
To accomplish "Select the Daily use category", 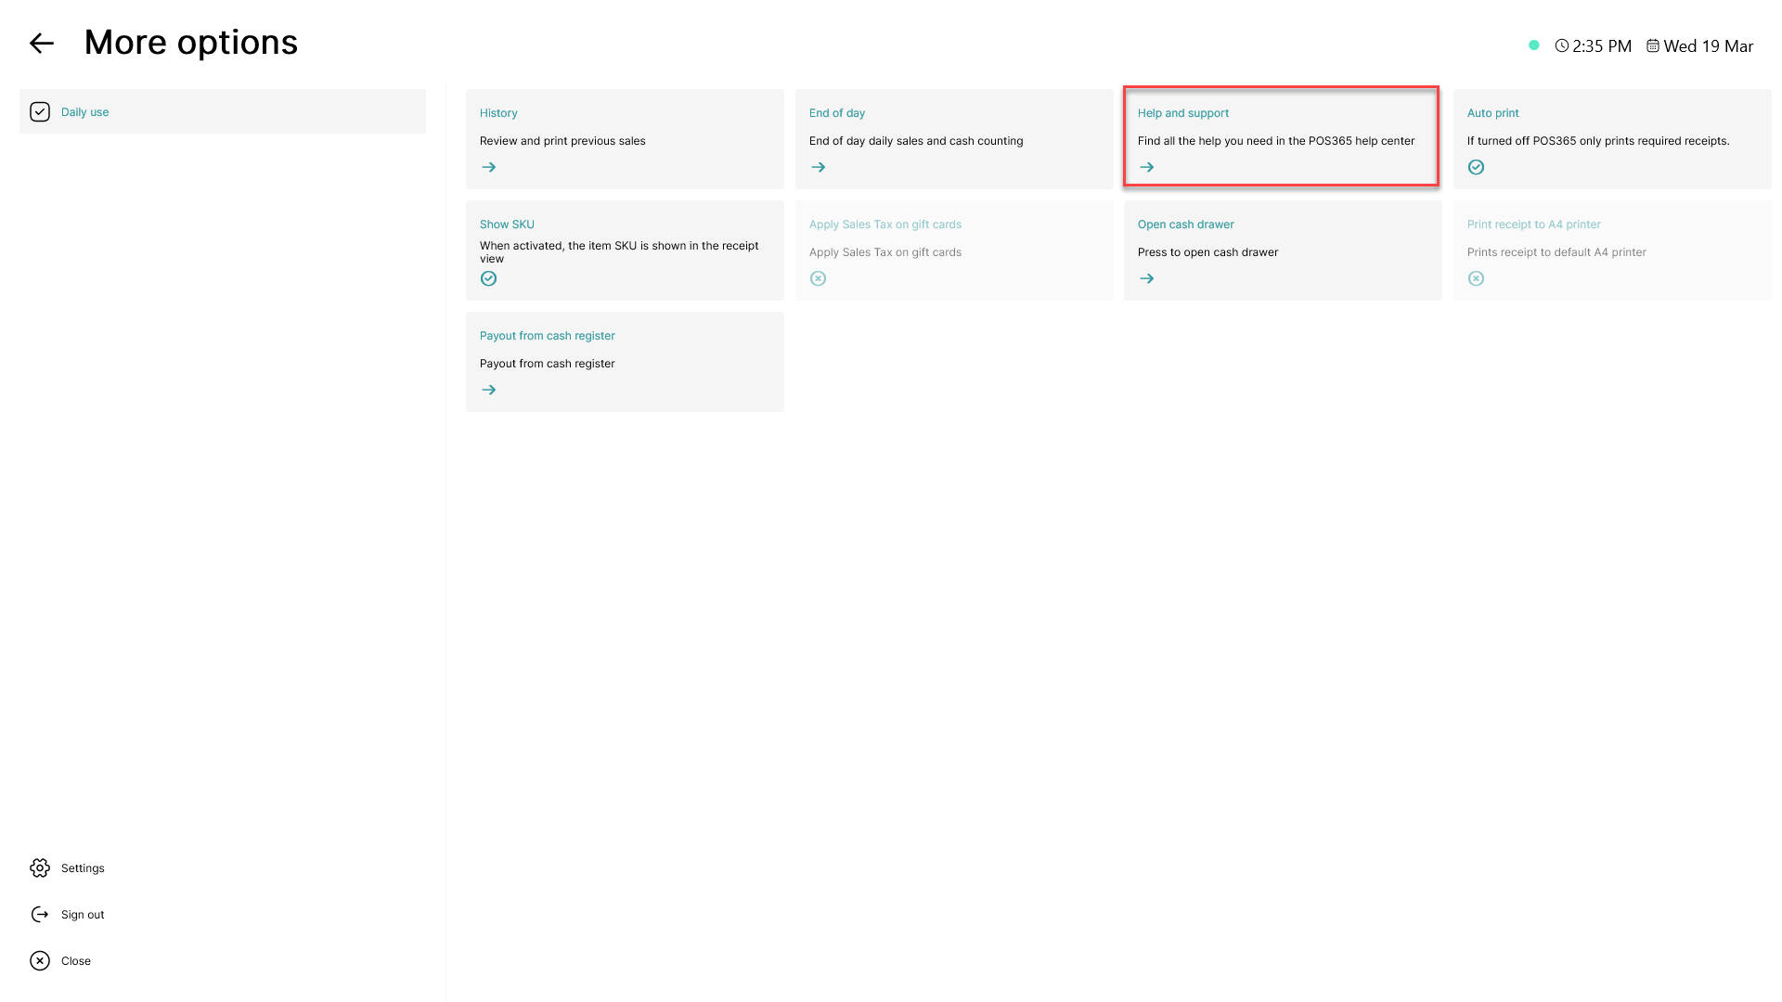I will pyautogui.click(x=223, y=111).
